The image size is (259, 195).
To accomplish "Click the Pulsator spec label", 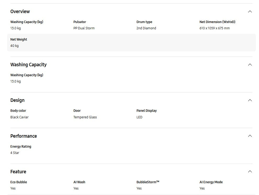I will click(80, 22).
